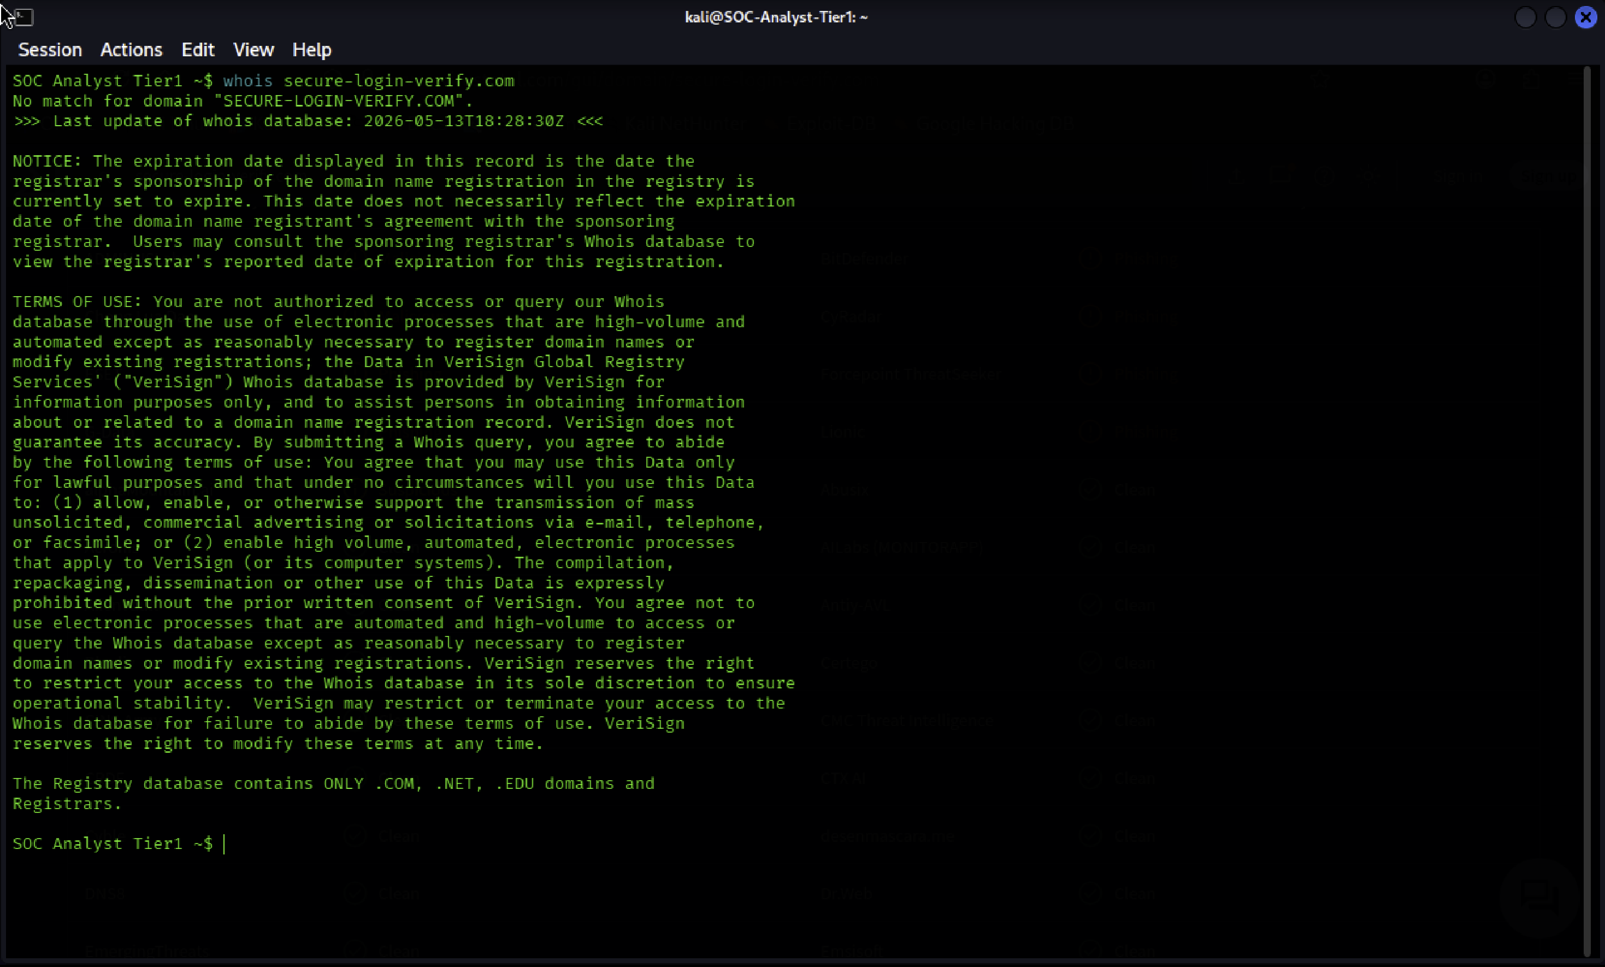Open the Actions menu
The width and height of the screenshot is (1605, 967).
point(131,50)
